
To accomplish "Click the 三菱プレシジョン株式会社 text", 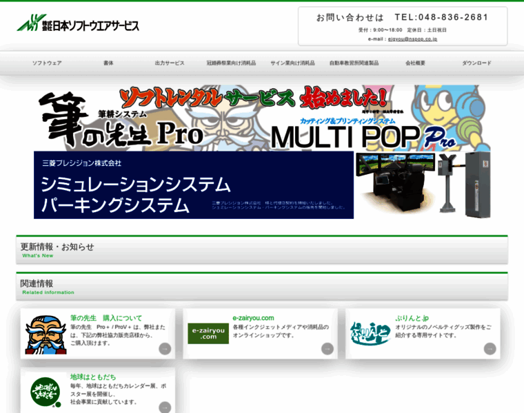I will tap(82, 163).
